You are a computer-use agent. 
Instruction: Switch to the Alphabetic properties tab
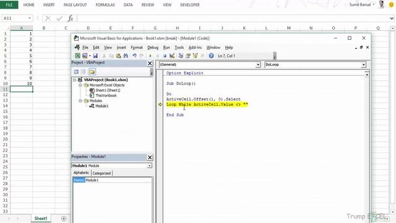81,173
